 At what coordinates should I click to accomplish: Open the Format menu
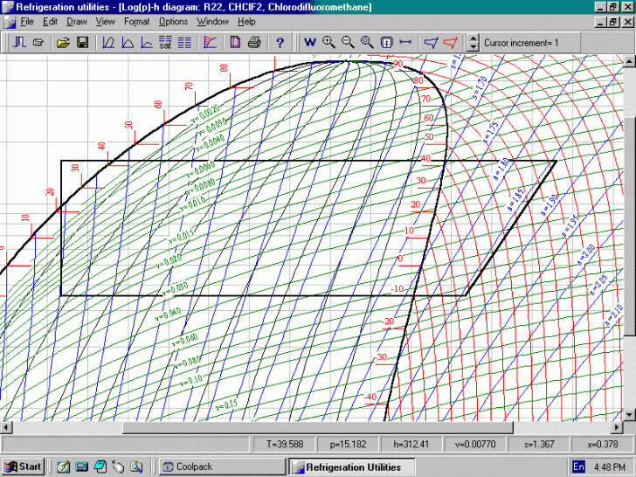[136, 22]
